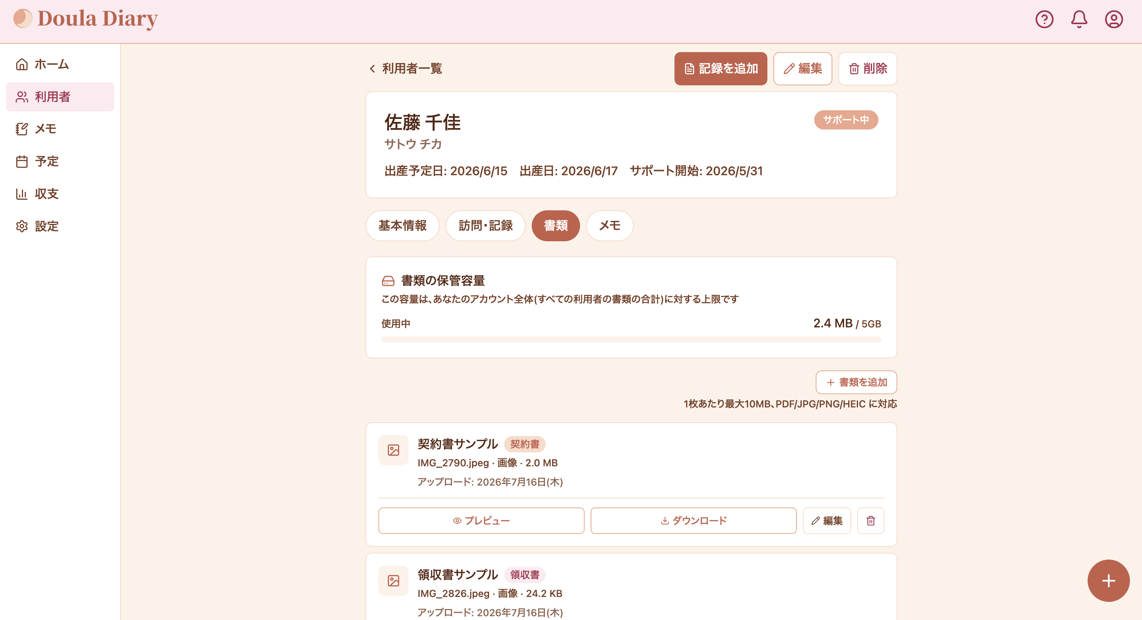
Task: Open メモ in the sidebar
Action: (60, 129)
